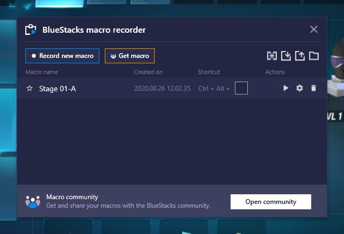Delete the Stage 01-A macro
Image resolution: width=344 pixels, height=234 pixels.
314,88
